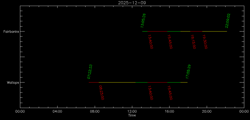
Task: Click the 16:00 x-axis tick label
Action: 169,111
